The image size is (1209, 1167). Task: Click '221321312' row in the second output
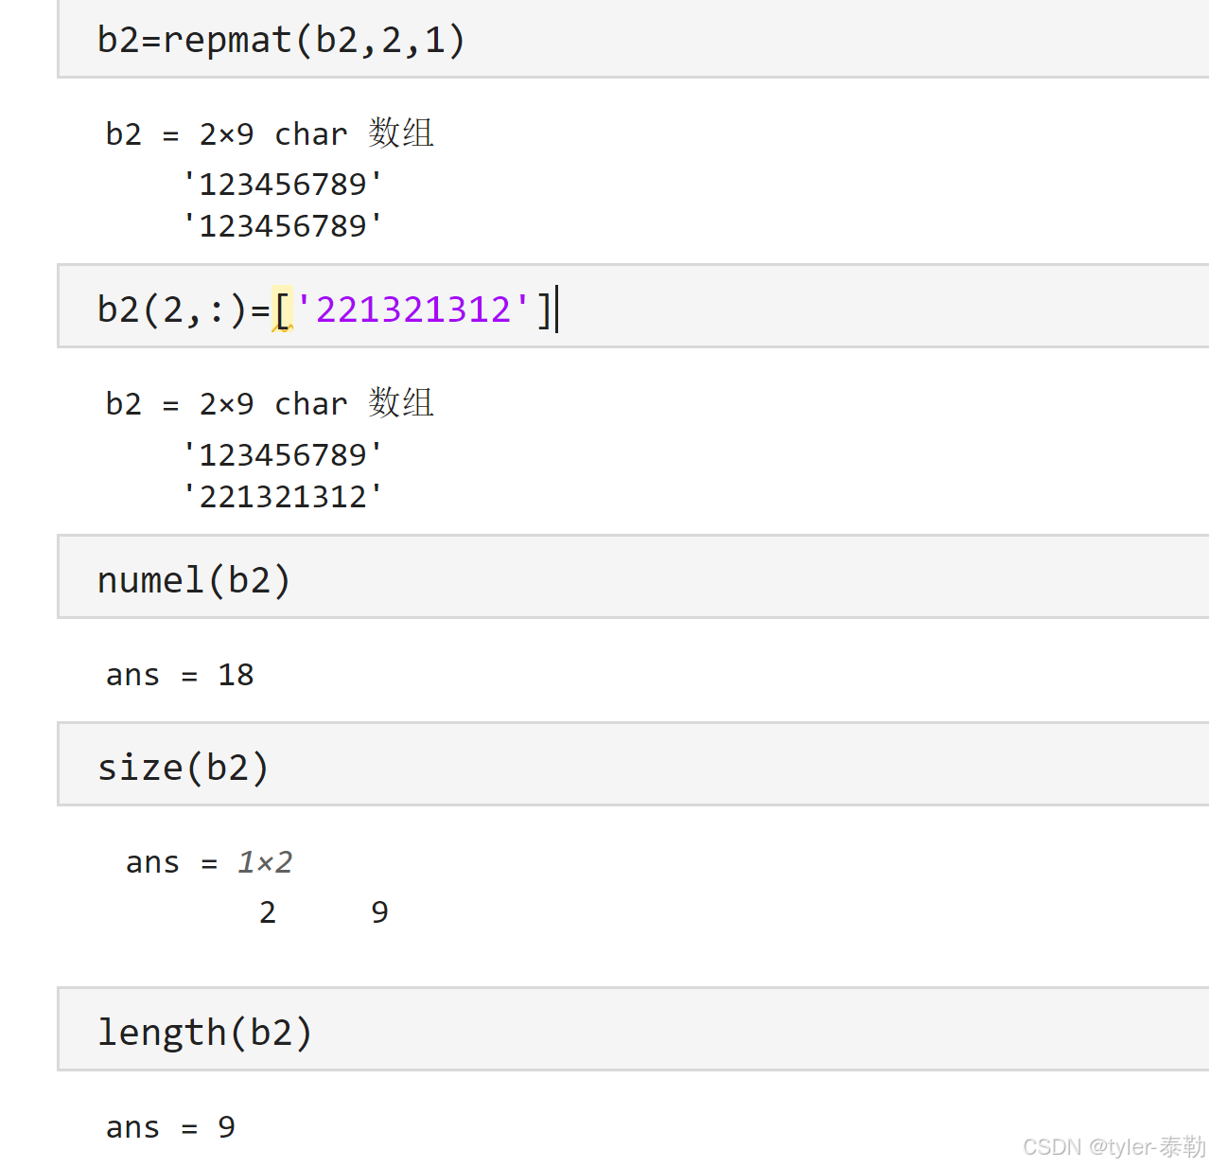click(283, 497)
